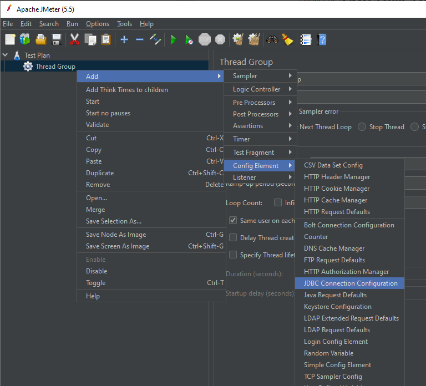Collapse the Test Plan tree node

pos(6,55)
